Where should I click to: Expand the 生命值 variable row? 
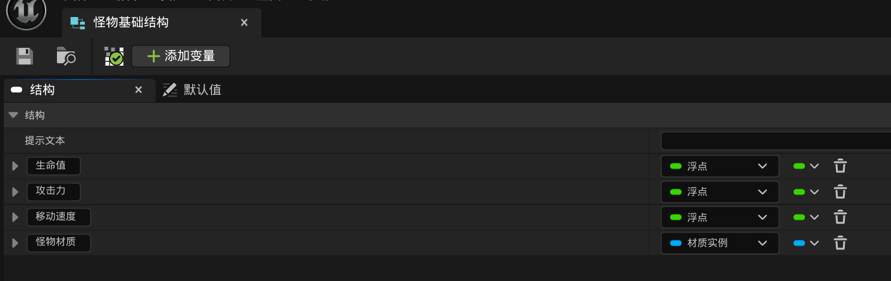(15, 166)
